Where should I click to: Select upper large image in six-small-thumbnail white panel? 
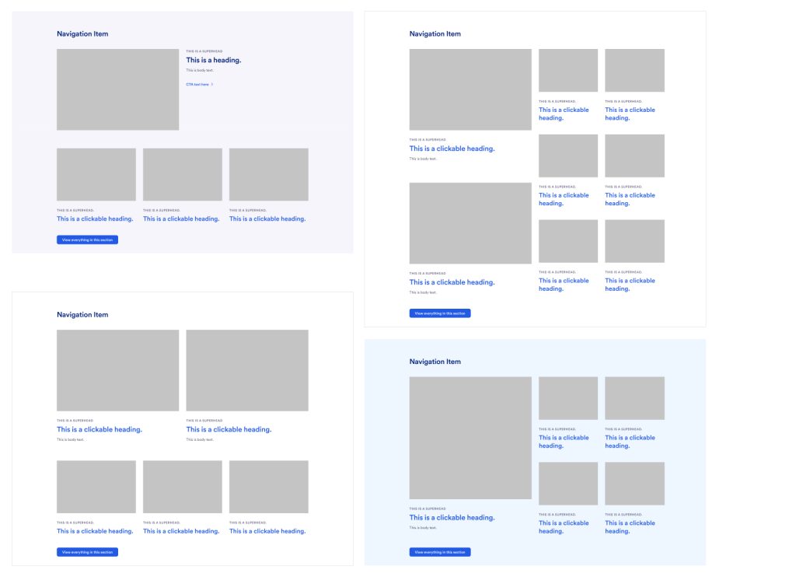pyautogui.click(x=470, y=89)
